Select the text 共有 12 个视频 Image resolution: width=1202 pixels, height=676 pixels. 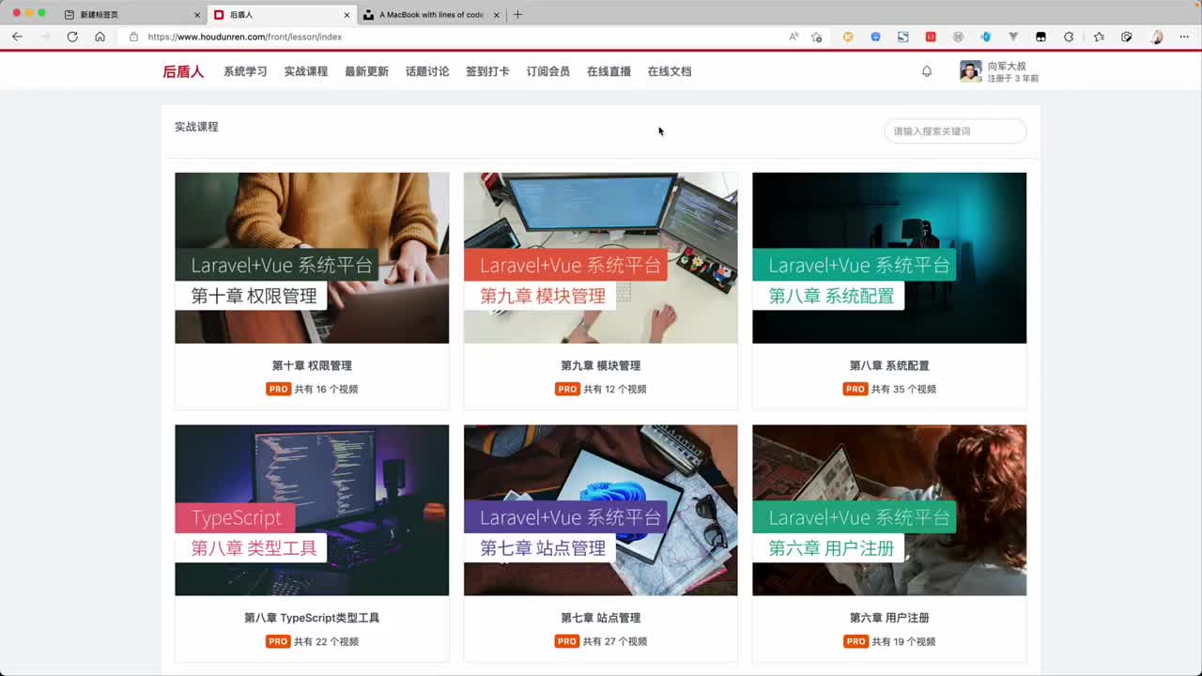click(x=615, y=389)
